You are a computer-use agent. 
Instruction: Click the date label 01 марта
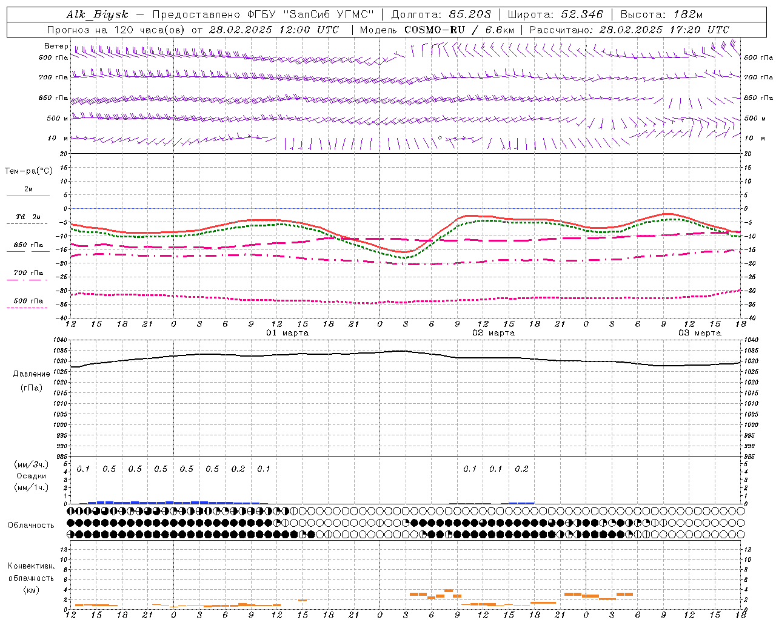(287, 333)
